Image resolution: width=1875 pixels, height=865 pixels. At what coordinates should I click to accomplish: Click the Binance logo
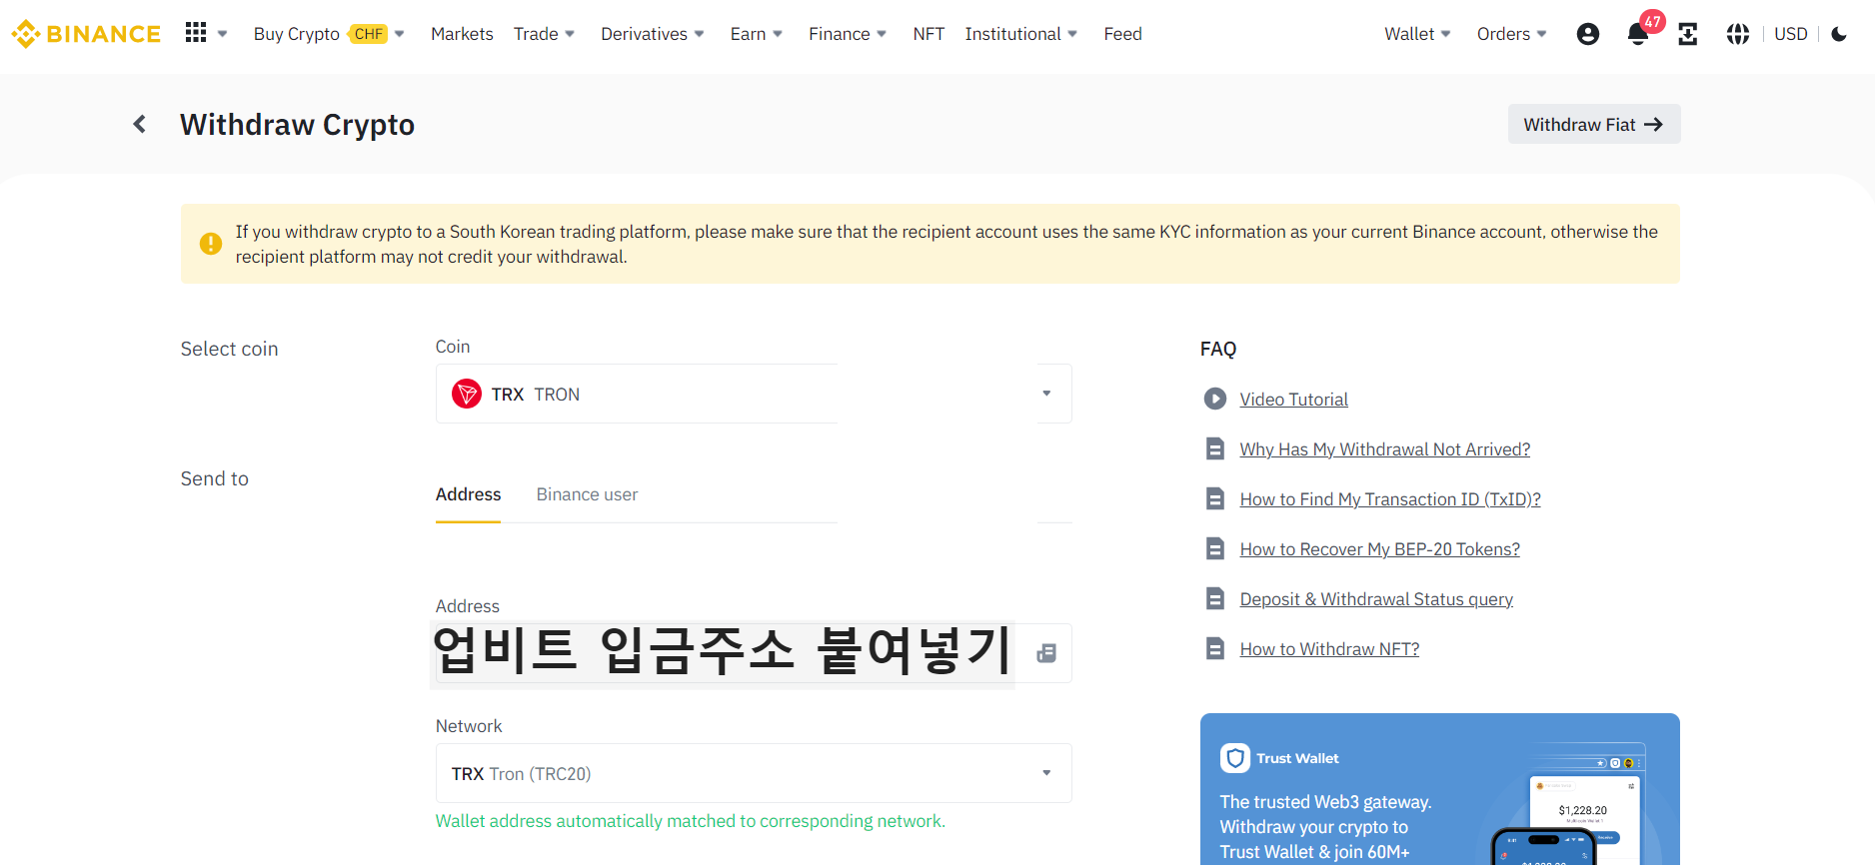pos(86,34)
